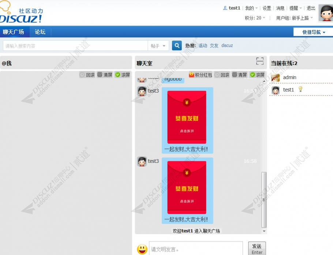Click the test1 username link at top
This screenshot has height=255, width=333.
tap(234, 8)
